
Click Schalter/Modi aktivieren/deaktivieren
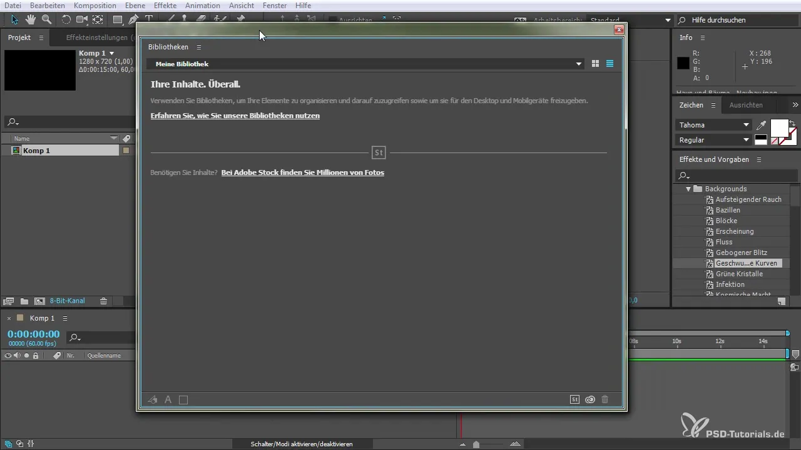click(x=302, y=444)
